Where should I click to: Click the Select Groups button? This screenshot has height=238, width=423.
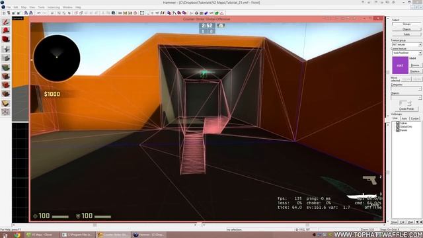tap(406, 24)
